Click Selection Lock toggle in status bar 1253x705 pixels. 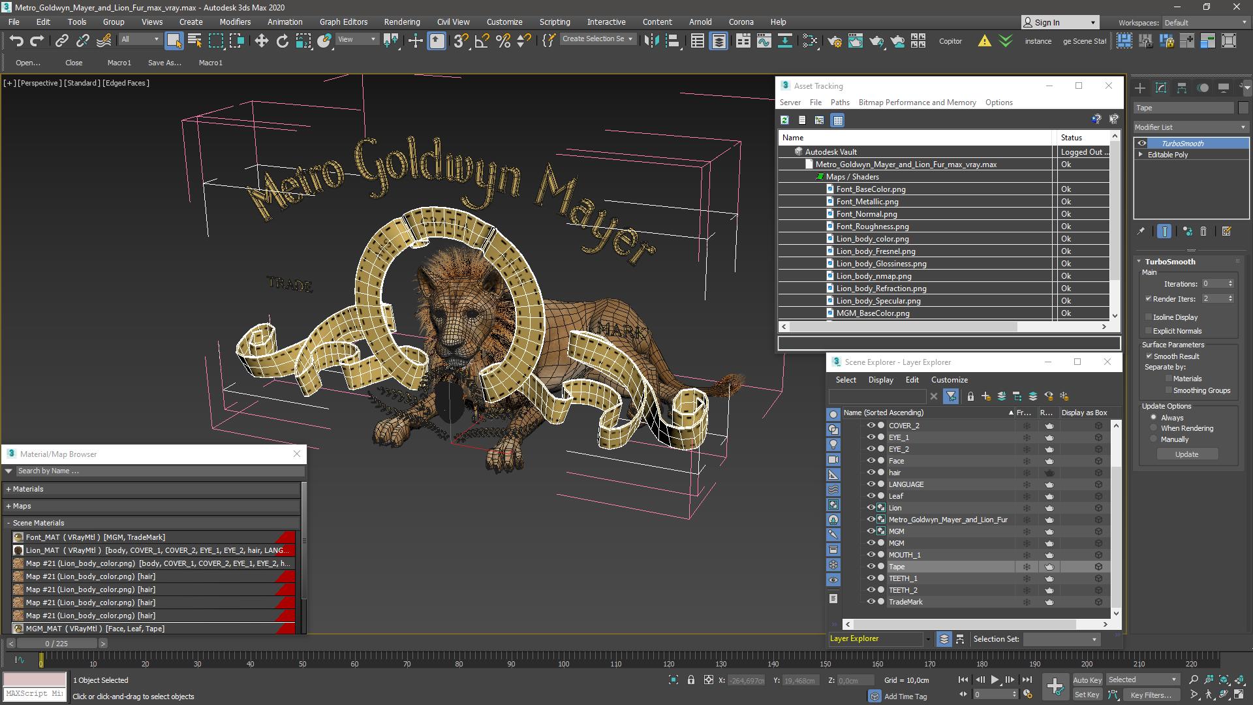(x=691, y=680)
